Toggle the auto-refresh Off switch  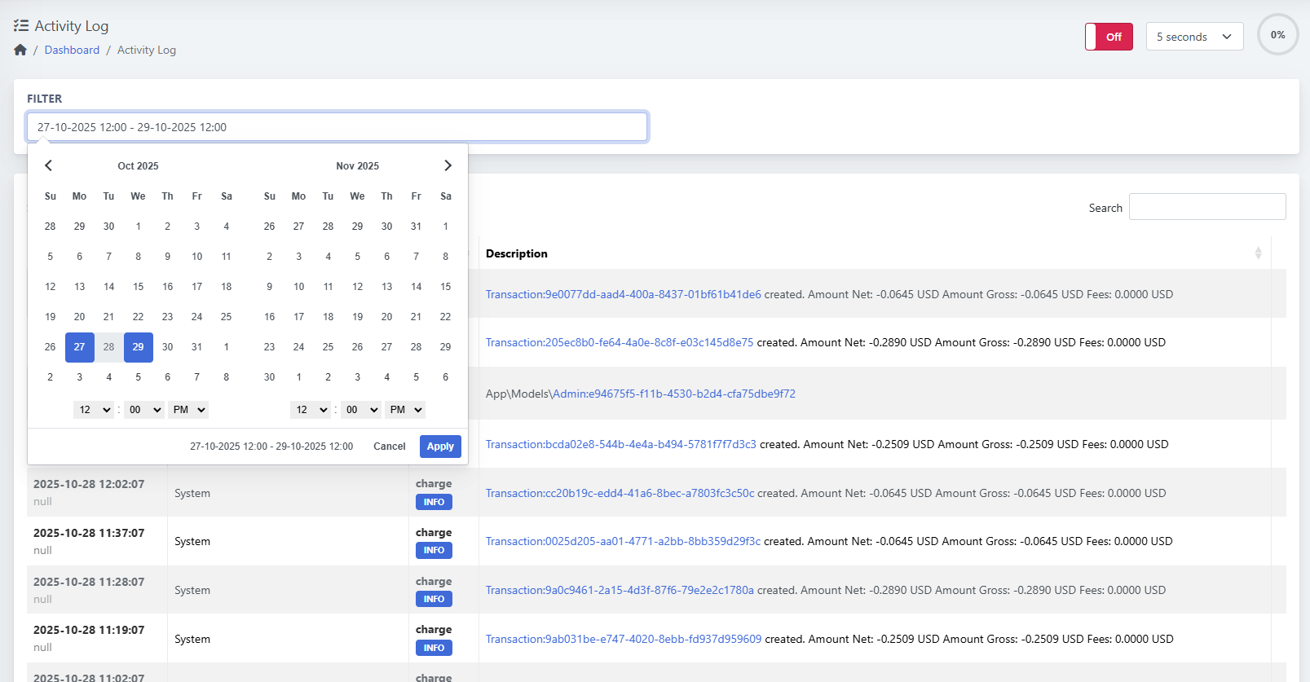(x=1109, y=37)
